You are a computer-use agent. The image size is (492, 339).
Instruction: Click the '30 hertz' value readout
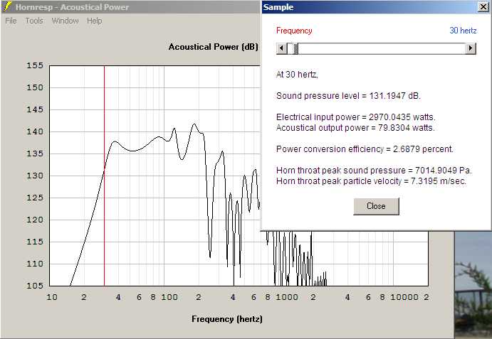(x=463, y=31)
